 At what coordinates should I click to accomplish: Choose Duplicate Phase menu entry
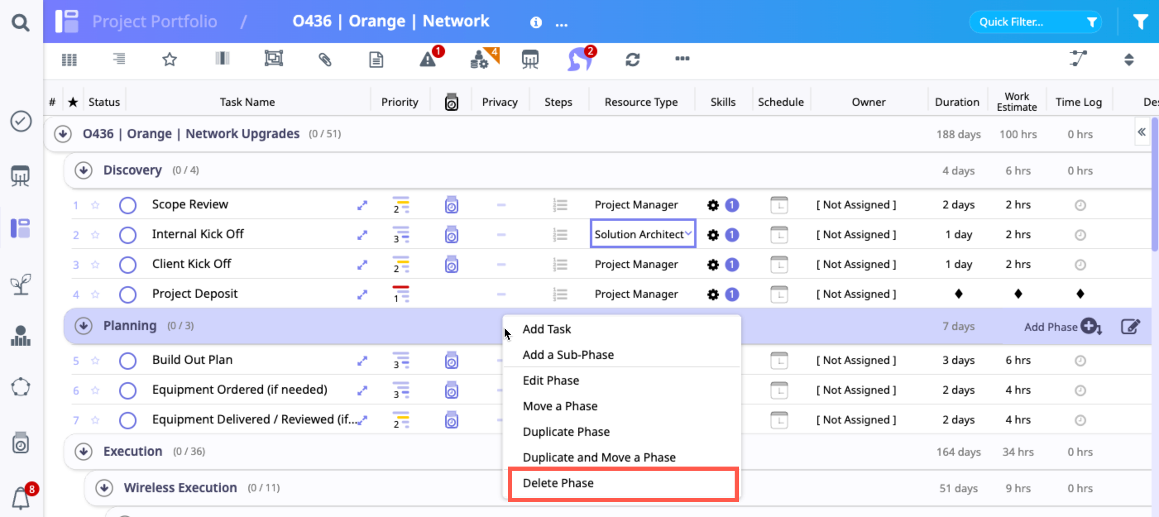click(x=565, y=431)
